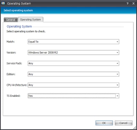Click the resize grip in the window corner
The image size is (137, 130).
tap(135, 128)
